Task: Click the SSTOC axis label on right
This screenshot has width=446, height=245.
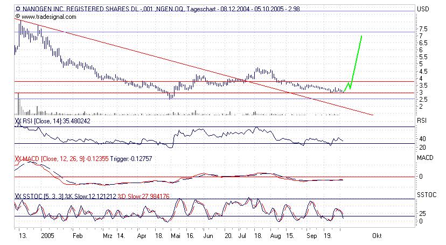Action: coord(425,195)
